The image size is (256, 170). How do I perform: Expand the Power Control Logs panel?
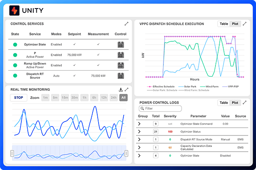coord(244,103)
